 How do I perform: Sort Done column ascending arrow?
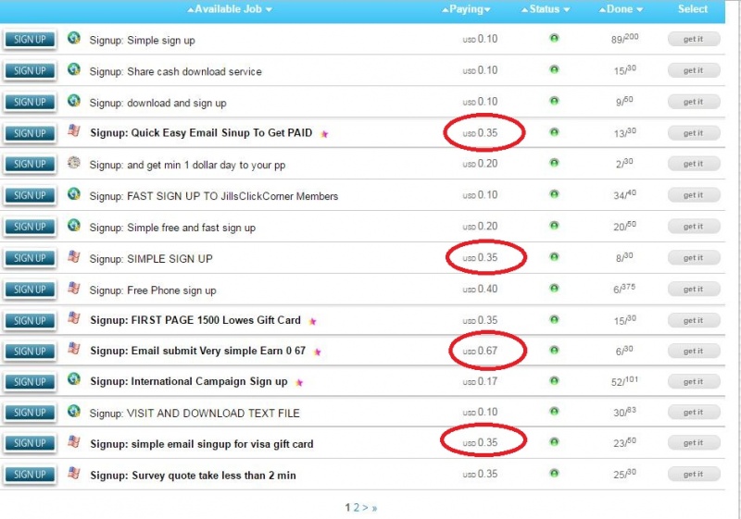602,10
